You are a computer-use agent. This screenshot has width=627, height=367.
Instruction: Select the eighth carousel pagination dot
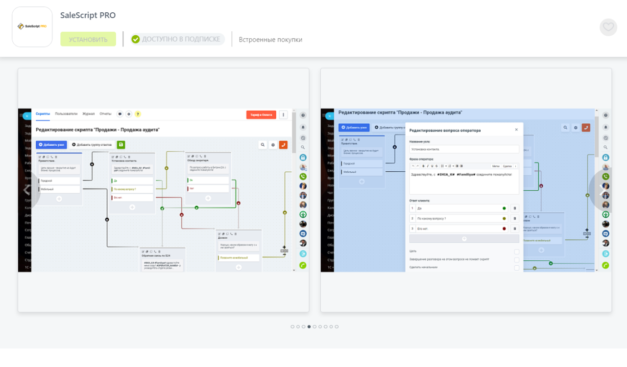[331, 326]
